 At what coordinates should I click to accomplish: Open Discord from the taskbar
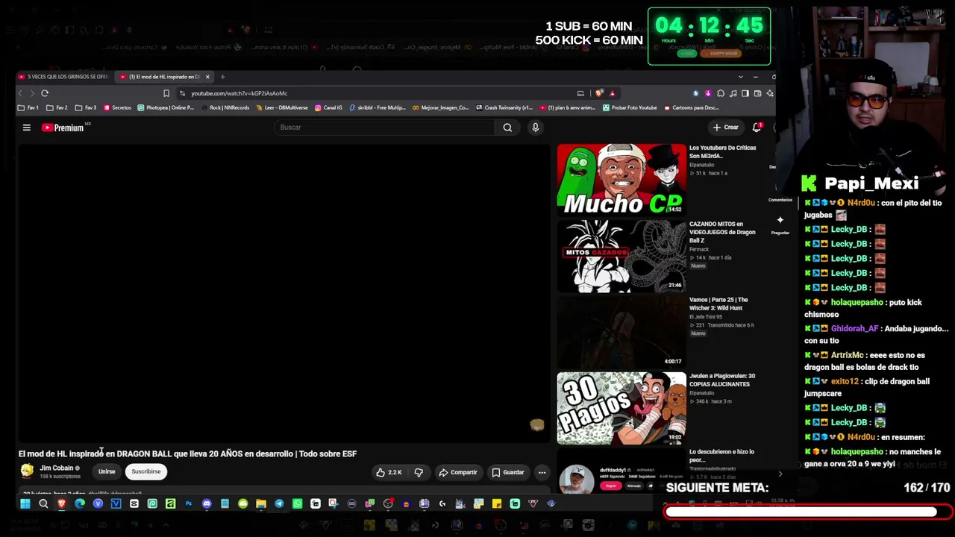[x=207, y=503]
